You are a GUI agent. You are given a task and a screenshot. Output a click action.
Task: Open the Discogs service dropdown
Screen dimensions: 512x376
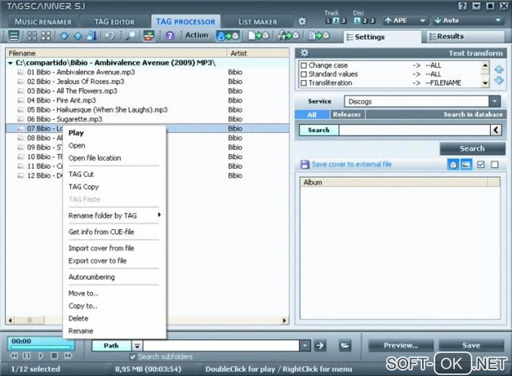[494, 101]
